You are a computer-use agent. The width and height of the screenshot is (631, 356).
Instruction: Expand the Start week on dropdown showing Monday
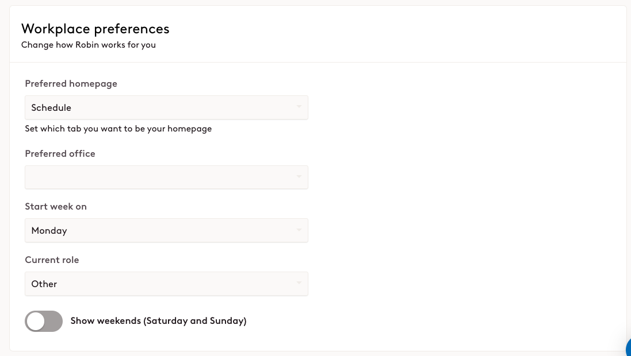coord(166,230)
